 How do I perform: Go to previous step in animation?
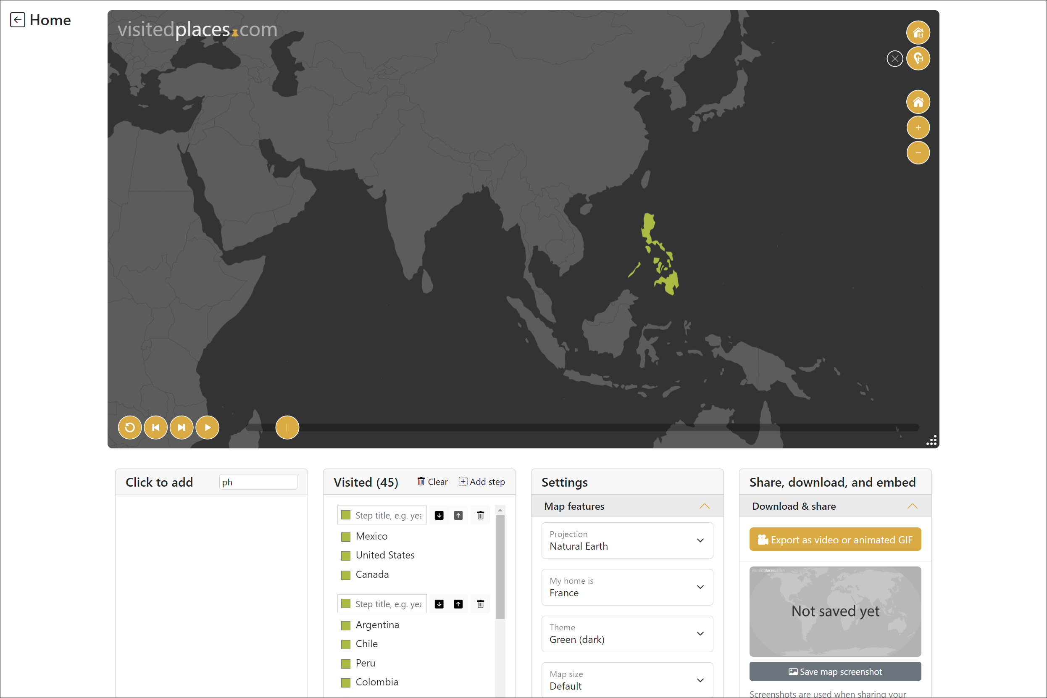[x=156, y=427]
